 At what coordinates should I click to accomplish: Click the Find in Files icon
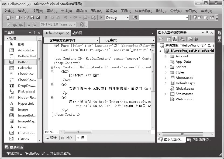coord(135,17)
